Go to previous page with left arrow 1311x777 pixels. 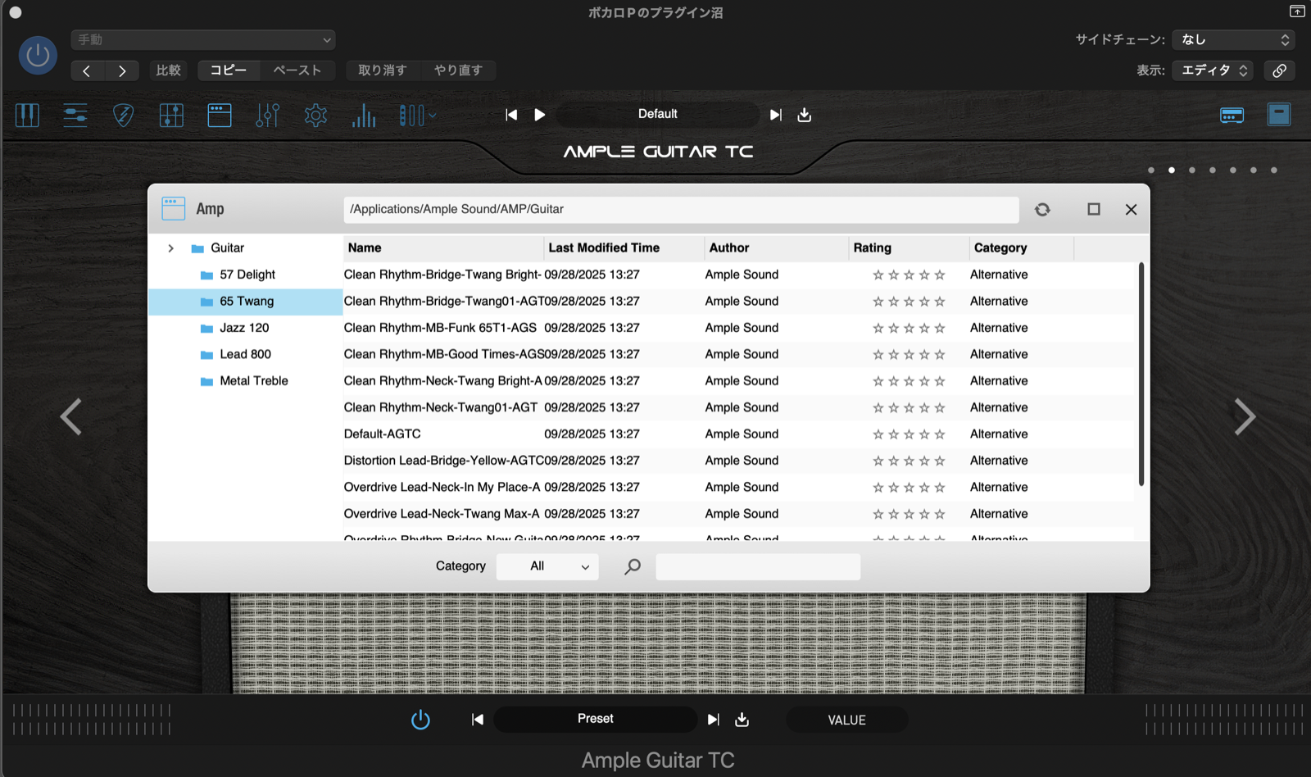[71, 416]
